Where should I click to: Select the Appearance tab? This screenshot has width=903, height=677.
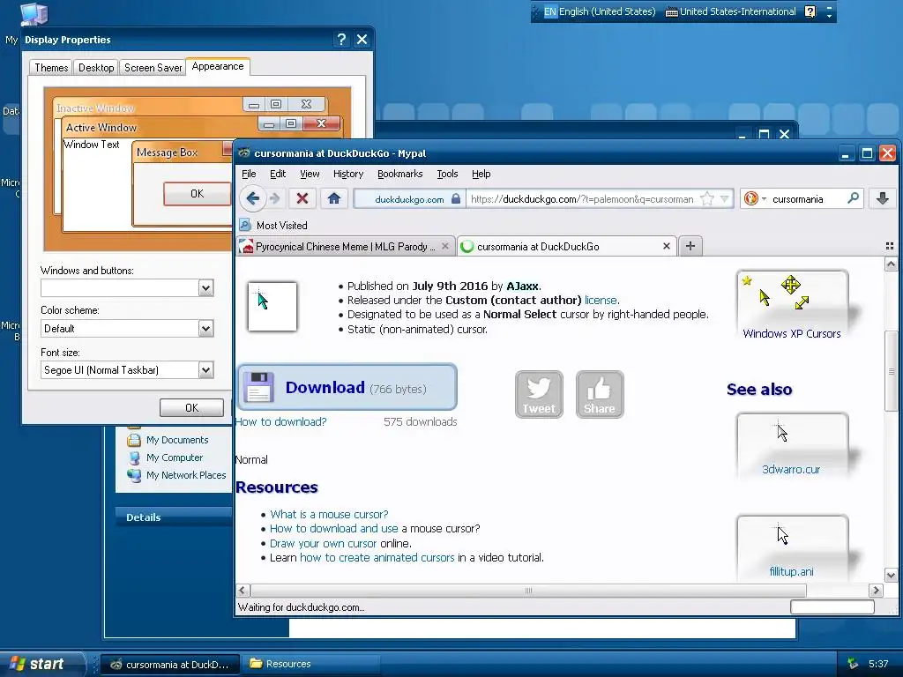218,66
